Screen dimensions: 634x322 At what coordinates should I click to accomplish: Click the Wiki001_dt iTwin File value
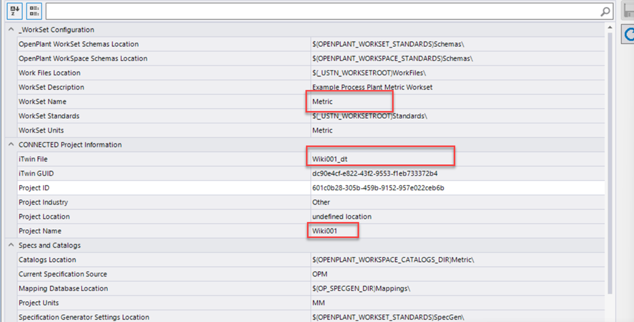point(330,159)
